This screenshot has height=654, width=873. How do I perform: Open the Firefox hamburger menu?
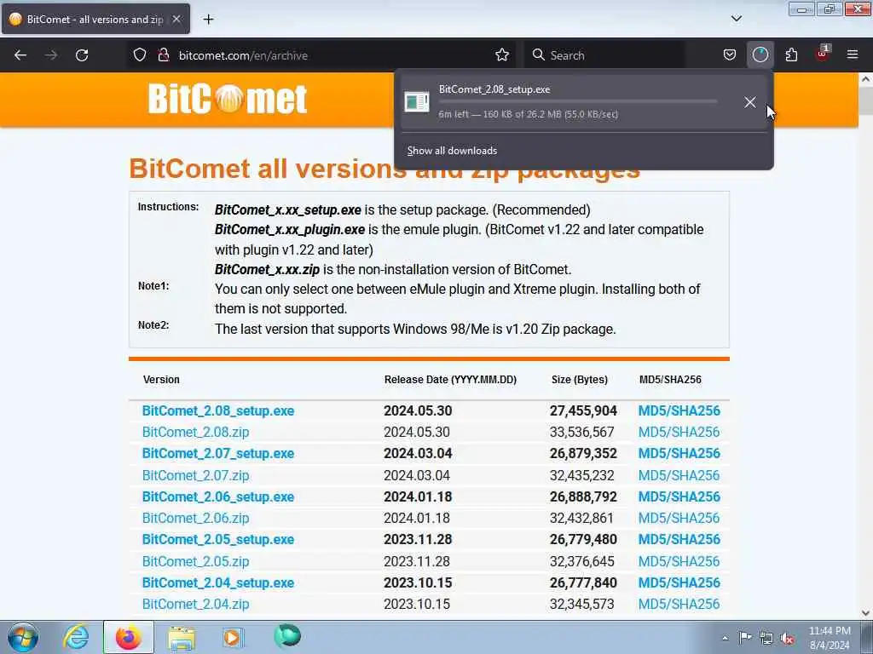(853, 55)
